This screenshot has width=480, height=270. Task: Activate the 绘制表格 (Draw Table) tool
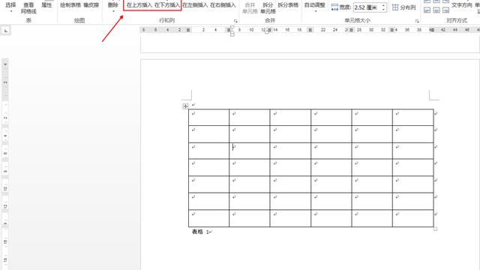click(70, 5)
